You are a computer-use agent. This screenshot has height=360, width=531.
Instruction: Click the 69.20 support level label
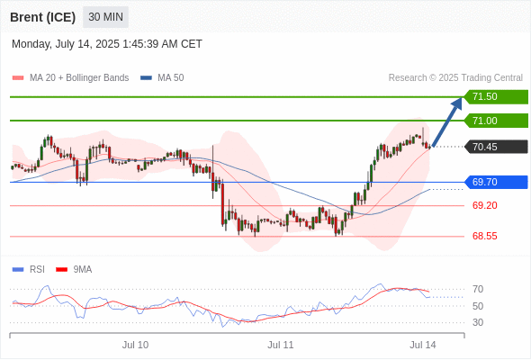pos(484,205)
